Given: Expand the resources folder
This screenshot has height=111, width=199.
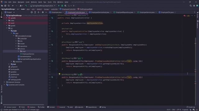Looking at the screenshot, I should point(12,62).
